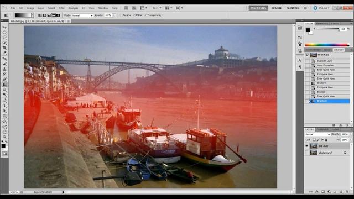Screen dimensions: 354x199
Task: Choose the Linear Gradient style icon
Action: [40, 15]
